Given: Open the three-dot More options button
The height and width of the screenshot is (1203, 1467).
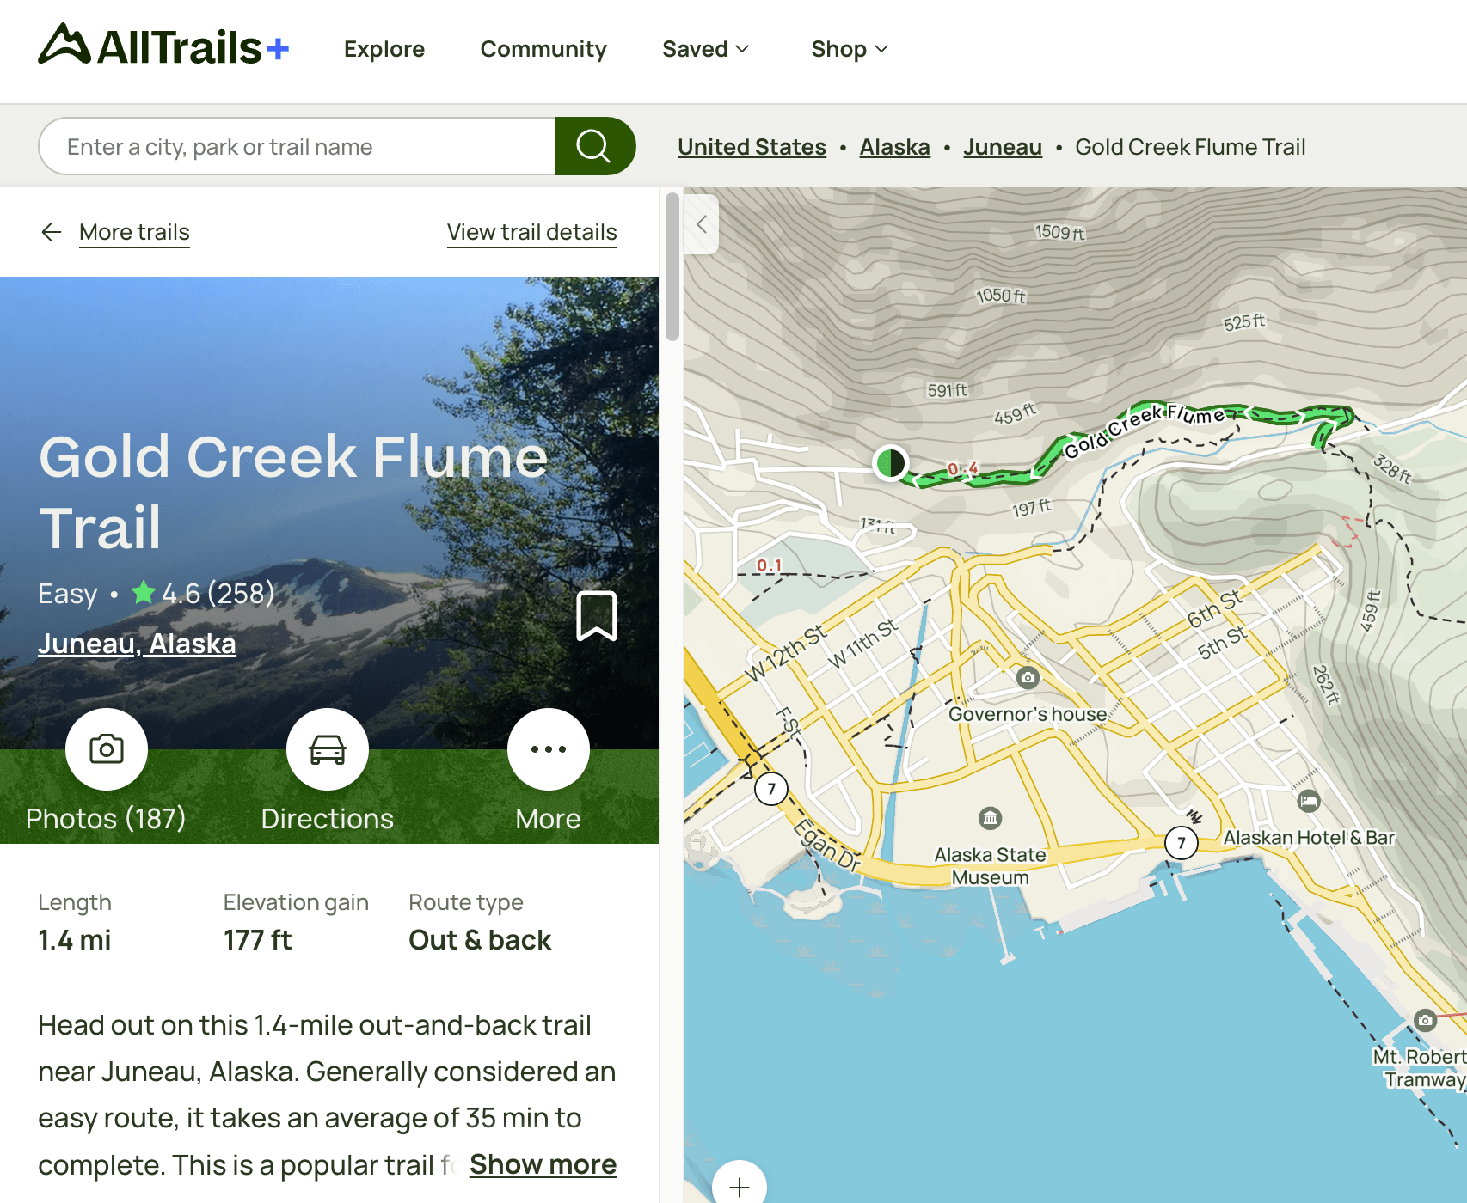Looking at the screenshot, I should point(549,749).
